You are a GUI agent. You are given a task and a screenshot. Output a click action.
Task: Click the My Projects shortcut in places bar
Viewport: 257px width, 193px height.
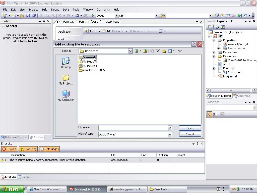tap(66, 80)
